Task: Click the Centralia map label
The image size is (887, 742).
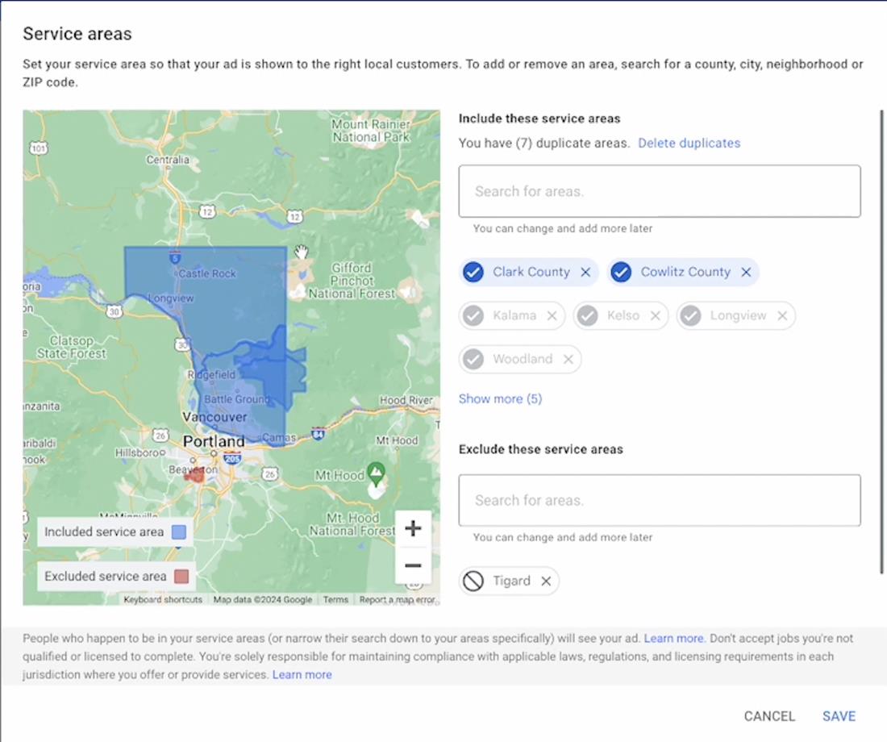Action: tap(168, 160)
